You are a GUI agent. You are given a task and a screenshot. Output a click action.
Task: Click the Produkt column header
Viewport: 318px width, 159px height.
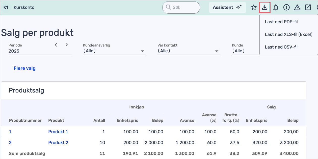click(x=56, y=120)
